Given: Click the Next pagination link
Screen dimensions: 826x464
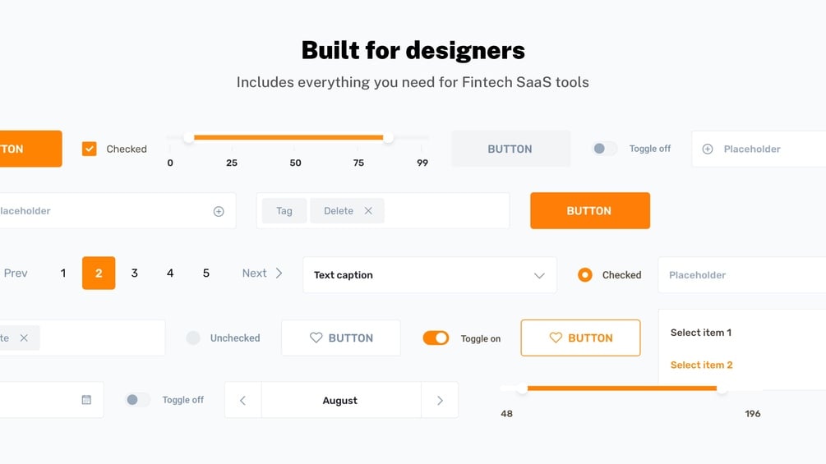Looking at the screenshot, I should click(262, 273).
